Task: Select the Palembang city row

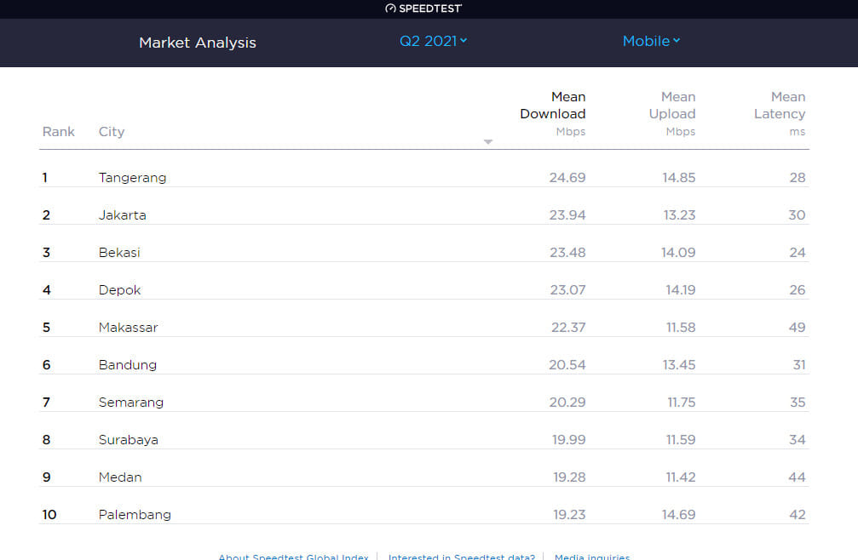Action: (x=135, y=515)
